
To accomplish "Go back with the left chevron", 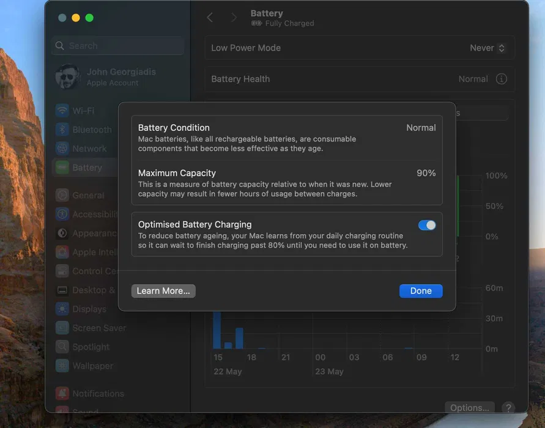I will [x=210, y=17].
